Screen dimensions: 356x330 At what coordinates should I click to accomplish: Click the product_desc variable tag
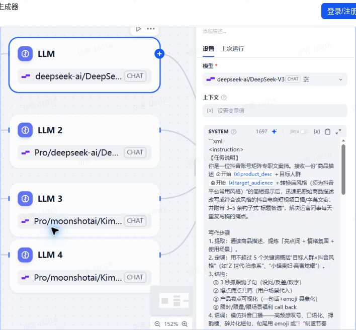253,174
